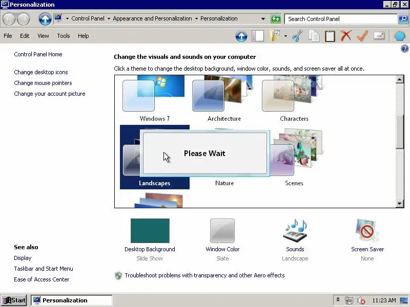Open the address bar history dropdown
This screenshot has height=307, width=410.
(263, 19)
